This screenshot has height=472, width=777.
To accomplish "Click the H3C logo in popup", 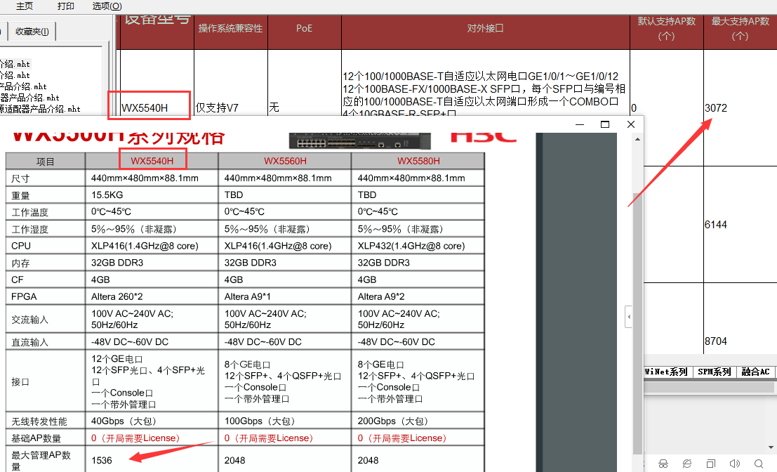I will (484, 138).
